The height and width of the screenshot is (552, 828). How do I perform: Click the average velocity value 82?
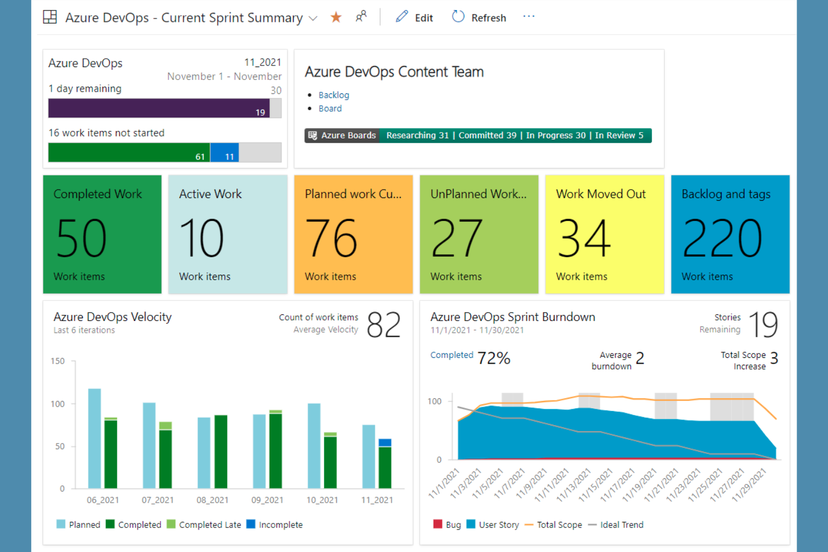pos(384,324)
